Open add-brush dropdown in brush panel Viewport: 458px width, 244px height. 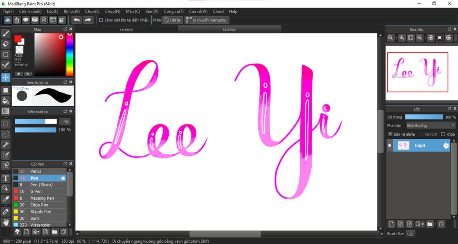(38, 232)
